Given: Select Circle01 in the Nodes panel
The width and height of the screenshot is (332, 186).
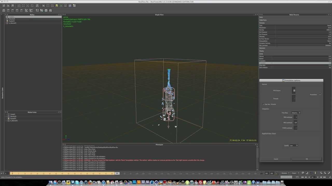Looking at the screenshot, I should pos(11,17).
